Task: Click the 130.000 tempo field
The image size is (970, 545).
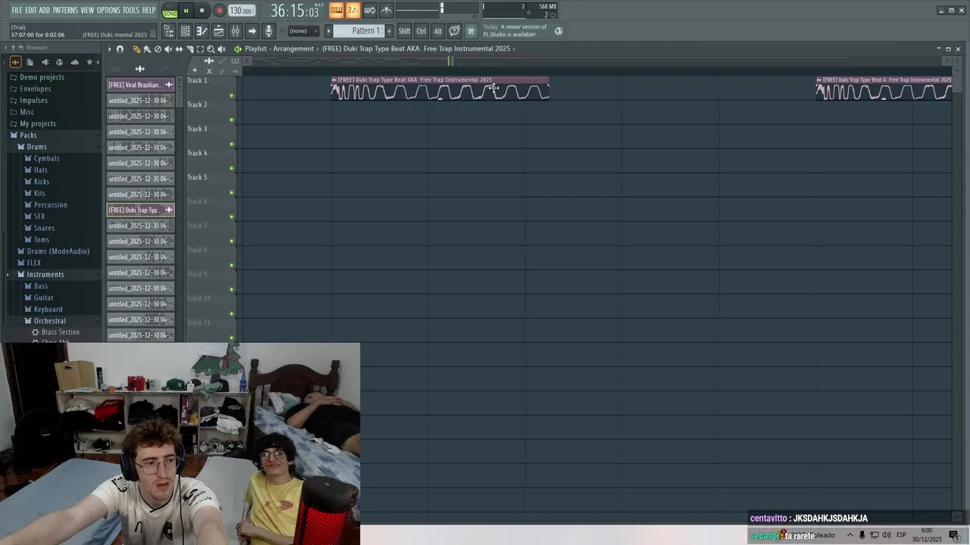Action: click(242, 11)
